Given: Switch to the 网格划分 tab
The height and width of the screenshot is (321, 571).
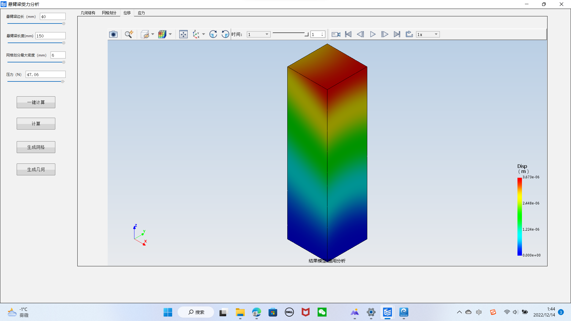Looking at the screenshot, I should (109, 13).
